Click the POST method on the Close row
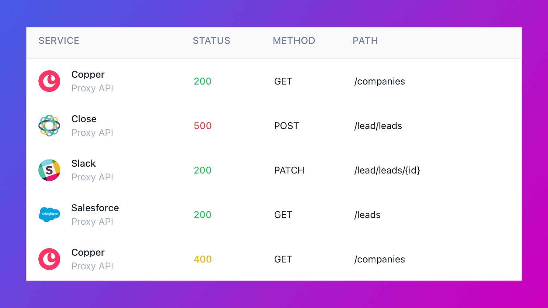Viewport: 548px width, 308px height. (x=286, y=126)
